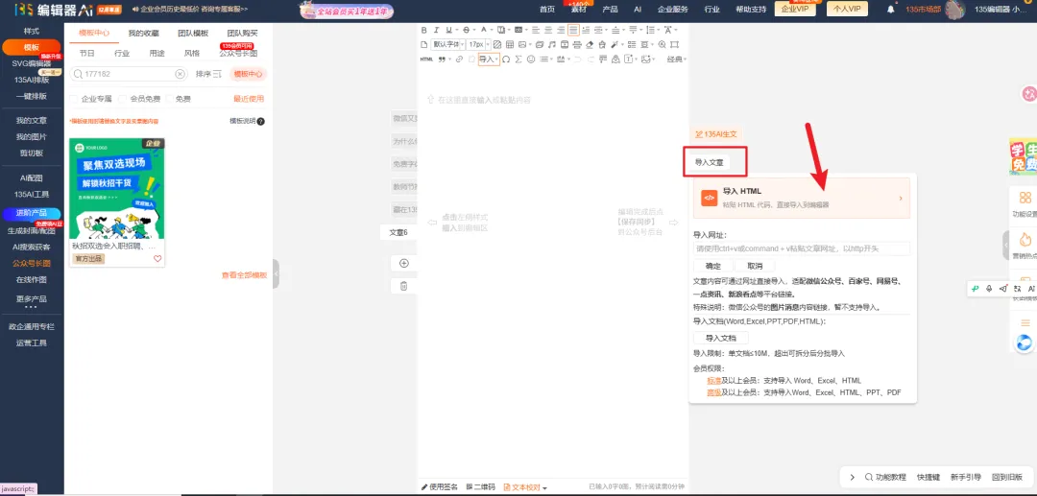The image size is (1037, 496).
Task: Open 导入 HTML option chevron
Action: pos(901,199)
